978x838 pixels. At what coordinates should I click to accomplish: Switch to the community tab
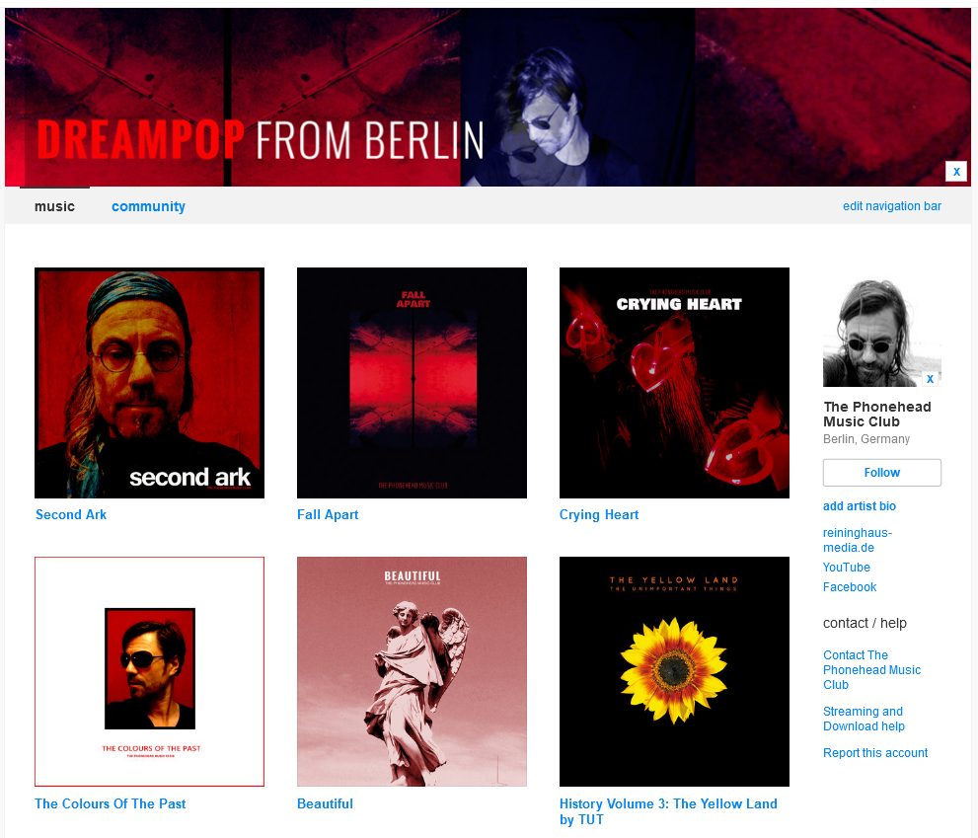pyautogui.click(x=148, y=206)
